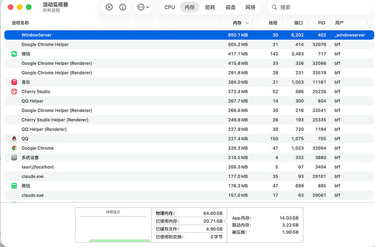Switch to the 内存 tab
The width and height of the screenshot is (375, 247).
190,8
